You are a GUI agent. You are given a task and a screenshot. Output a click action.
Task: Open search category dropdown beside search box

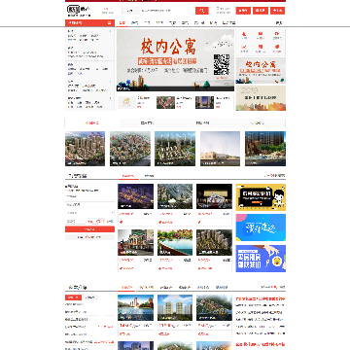pyautogui.click(x=130, y=11)
